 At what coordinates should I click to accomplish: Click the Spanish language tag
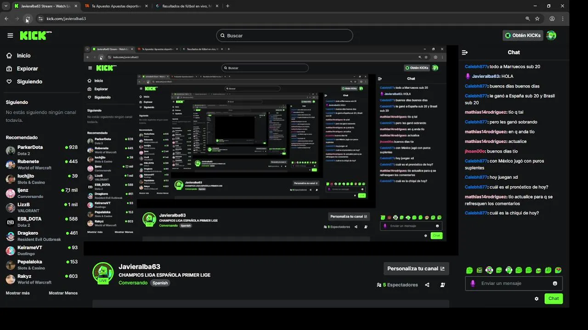coord(160,283)
